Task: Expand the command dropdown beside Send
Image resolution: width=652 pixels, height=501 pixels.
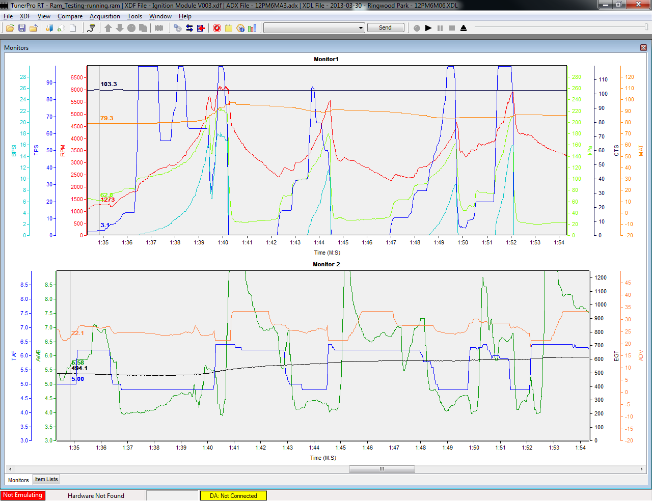Action: click(x=361, y=28)
